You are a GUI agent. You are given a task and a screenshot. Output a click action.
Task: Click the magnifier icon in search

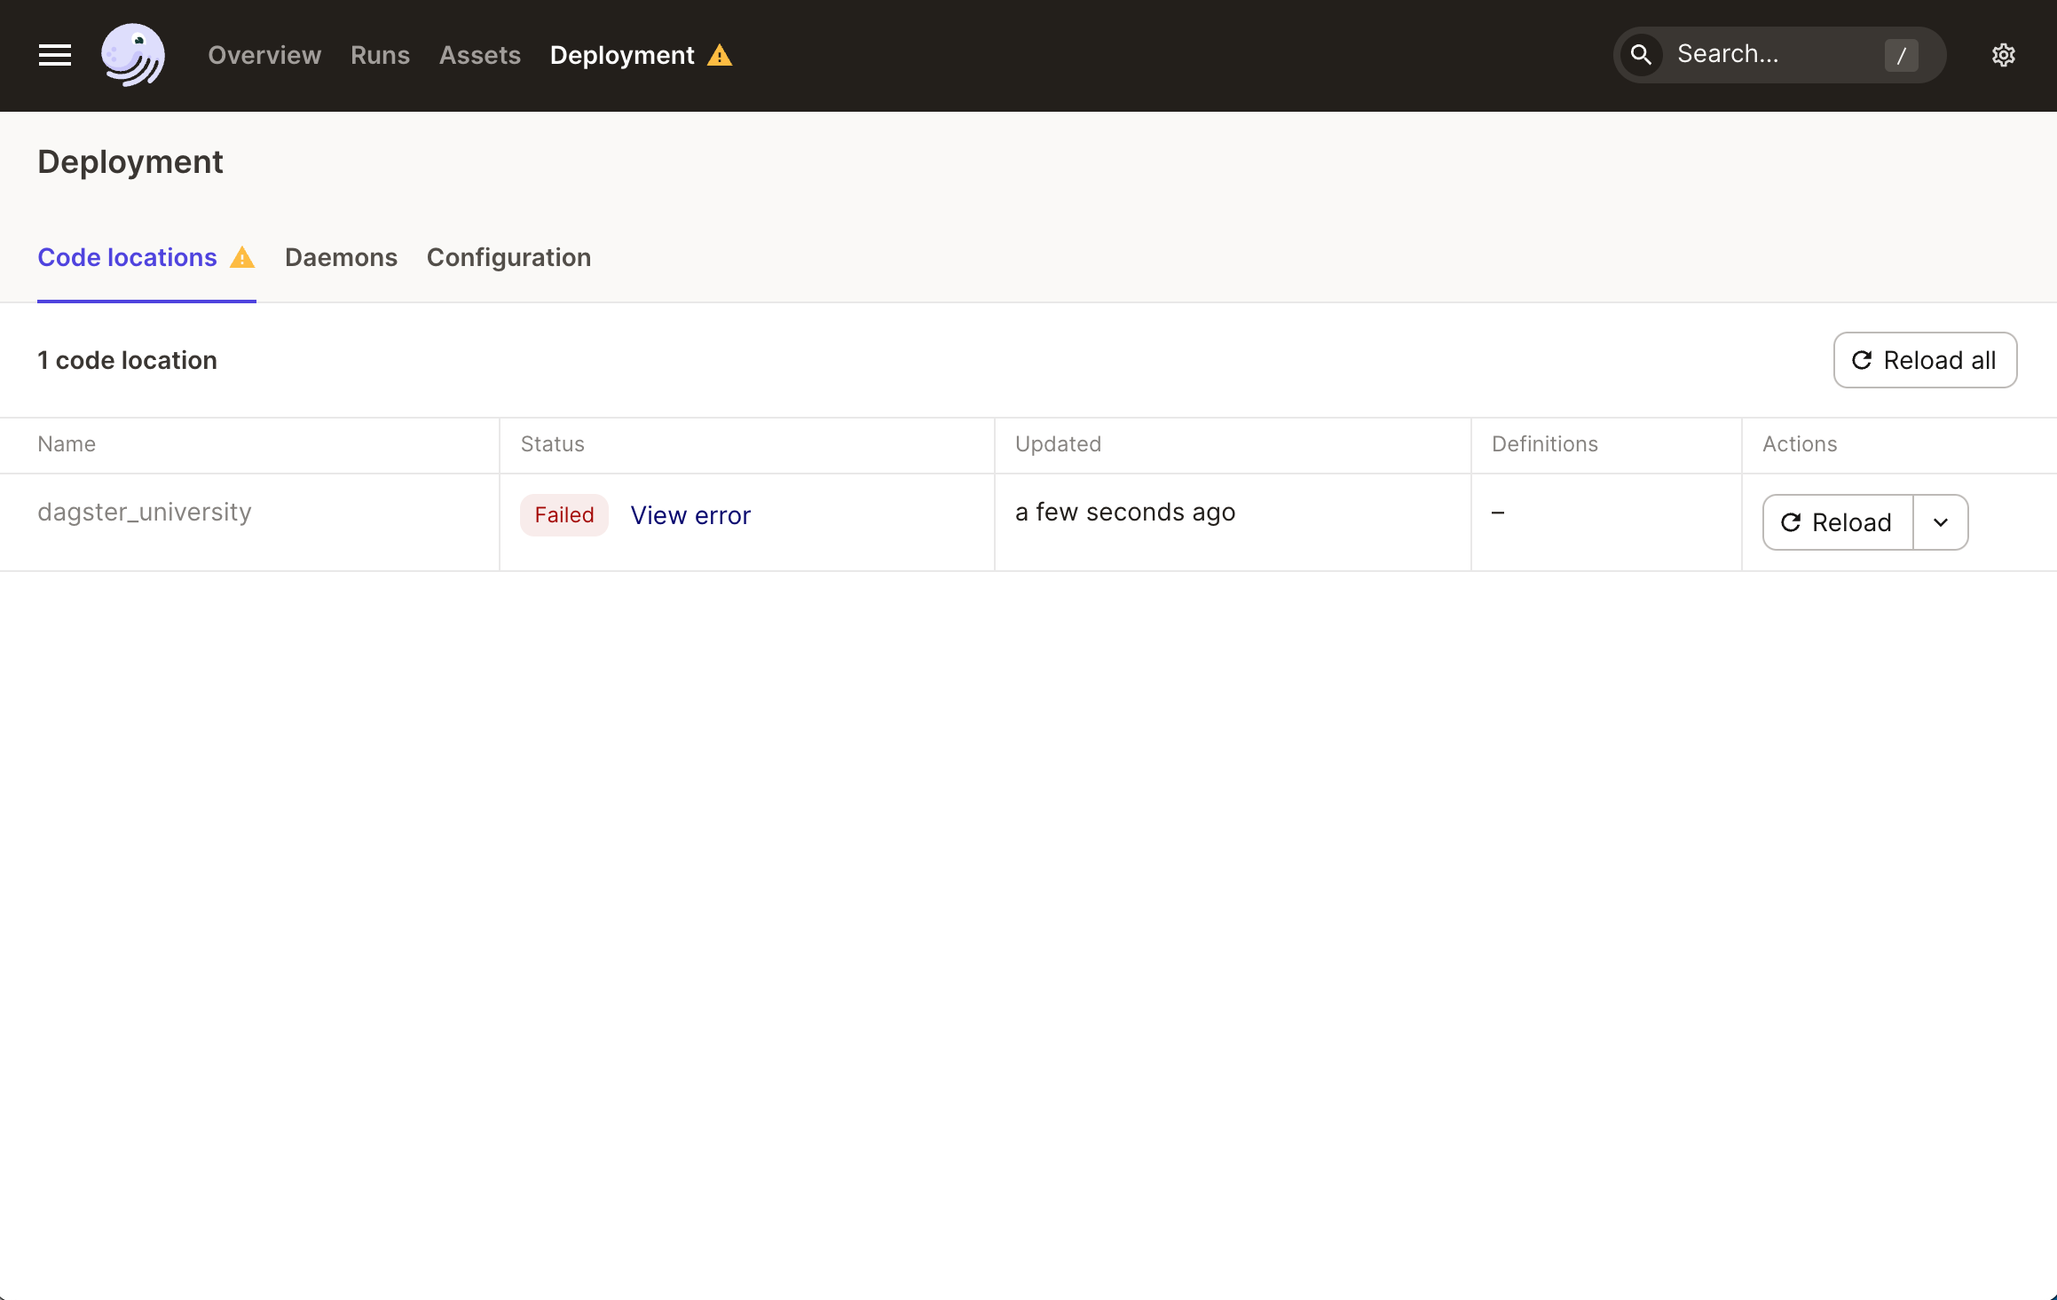(1641, 55)
